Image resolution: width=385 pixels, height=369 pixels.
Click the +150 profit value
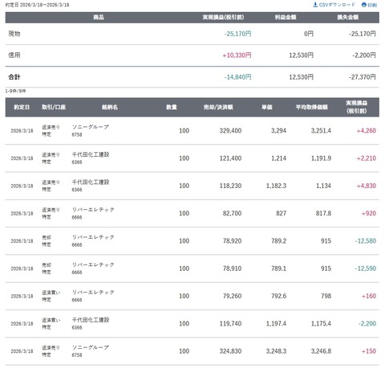coord(369,351)
